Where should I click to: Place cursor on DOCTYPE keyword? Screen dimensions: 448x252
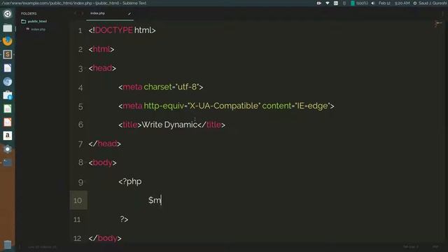click(113, 30)
